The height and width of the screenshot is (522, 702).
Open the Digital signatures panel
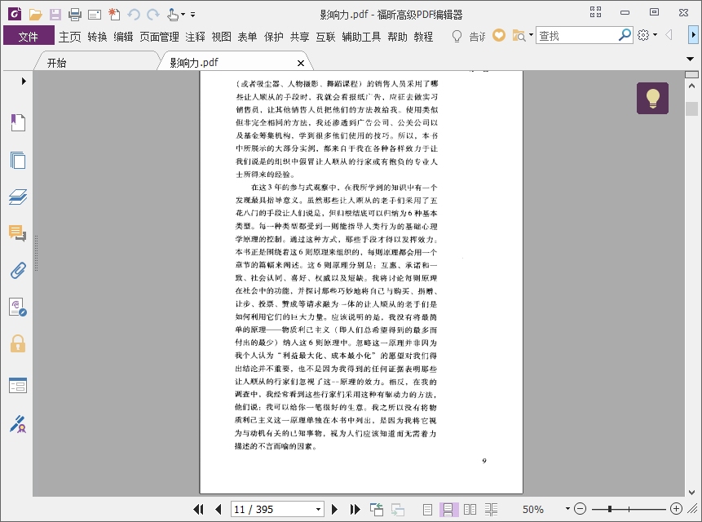[x=18, y=307]
